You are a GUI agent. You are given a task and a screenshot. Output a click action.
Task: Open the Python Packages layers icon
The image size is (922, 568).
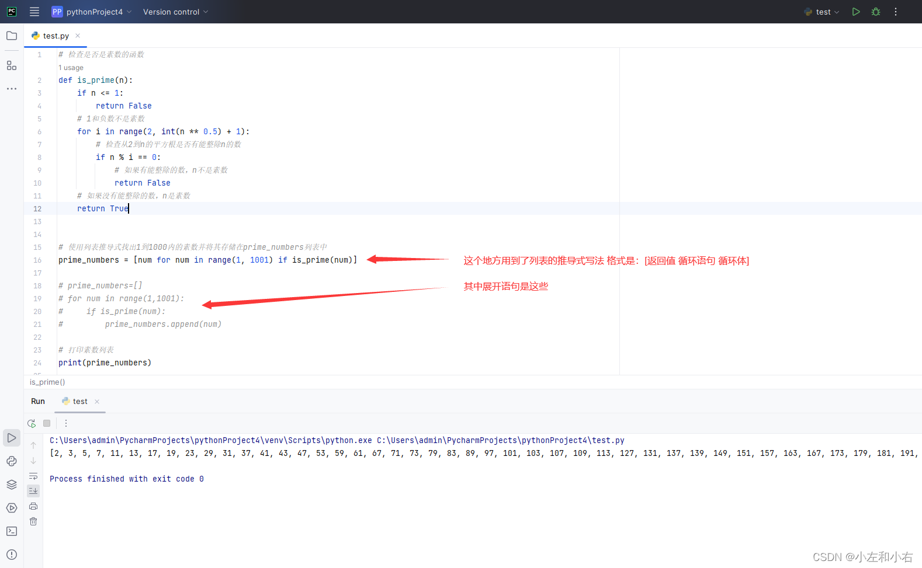(12, 485)
